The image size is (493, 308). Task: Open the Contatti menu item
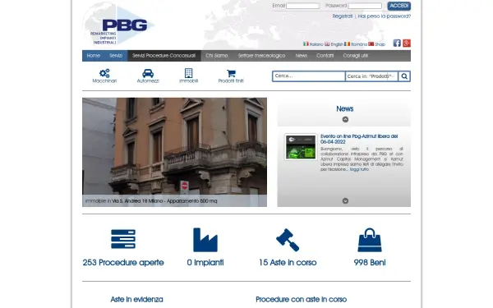pyautogui.click(x=325, y=56)
